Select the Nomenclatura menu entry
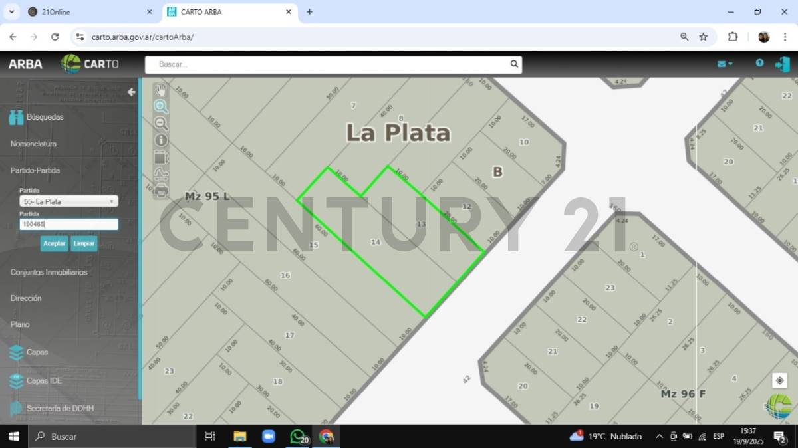 pyautogui.click(x=32, y=144)
